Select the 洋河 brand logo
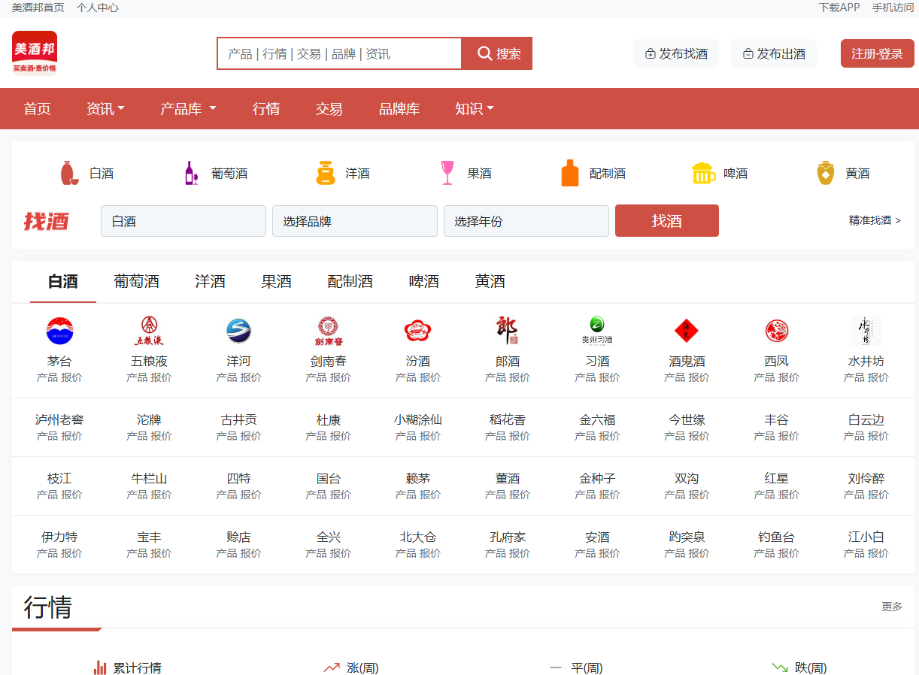The height and width of the screenshot is (675, 919). click(238, 331)
